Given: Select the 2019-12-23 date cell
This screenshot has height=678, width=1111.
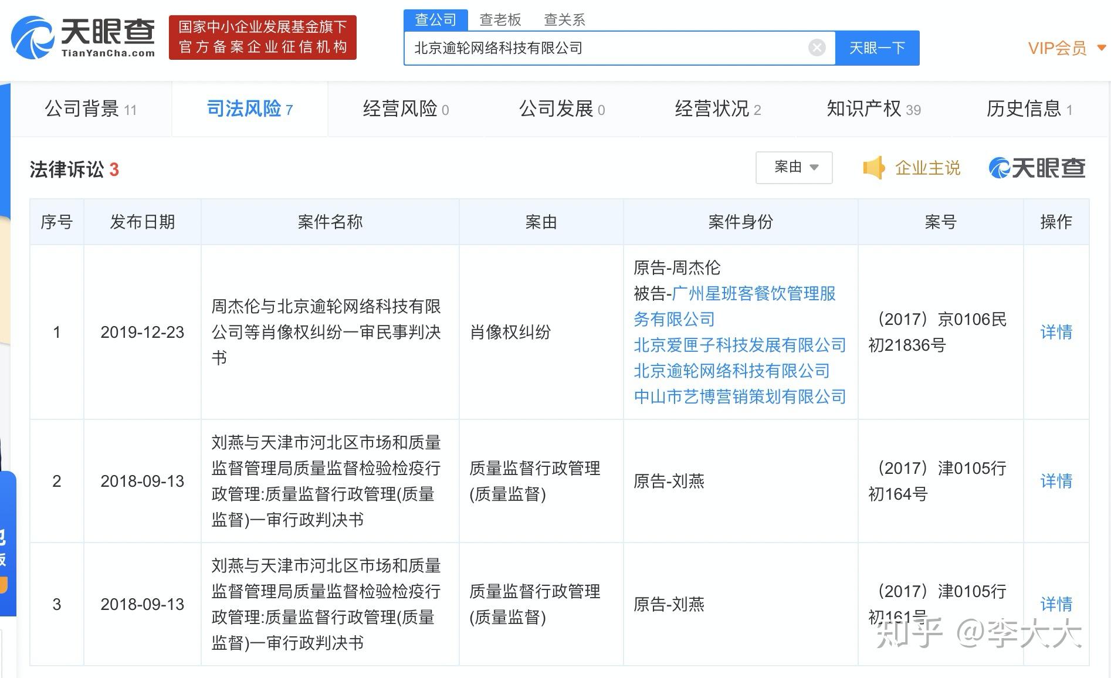Looking at the screenshot, I should point(143,332).
